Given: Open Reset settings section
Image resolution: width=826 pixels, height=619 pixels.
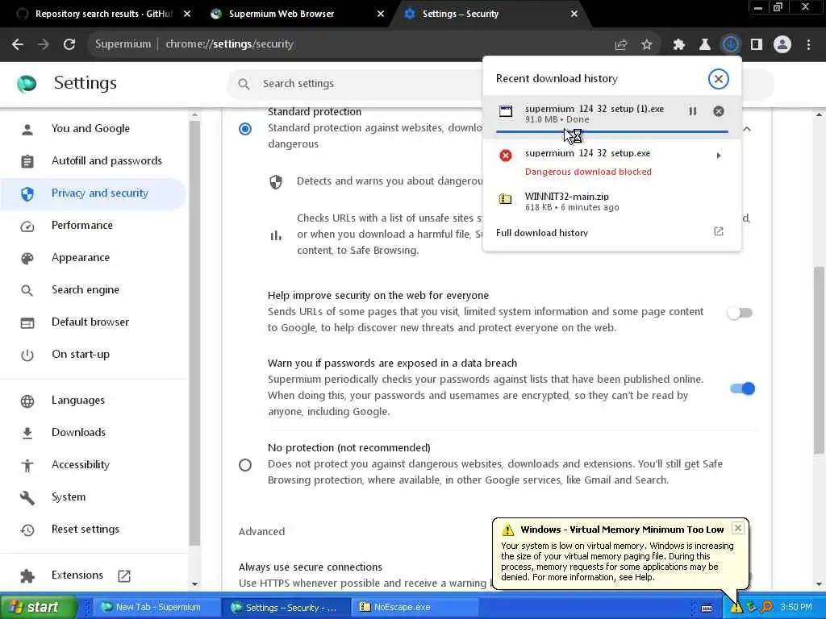Looking at the screenshot, I should pyautogui.click(x=86, y=529).
